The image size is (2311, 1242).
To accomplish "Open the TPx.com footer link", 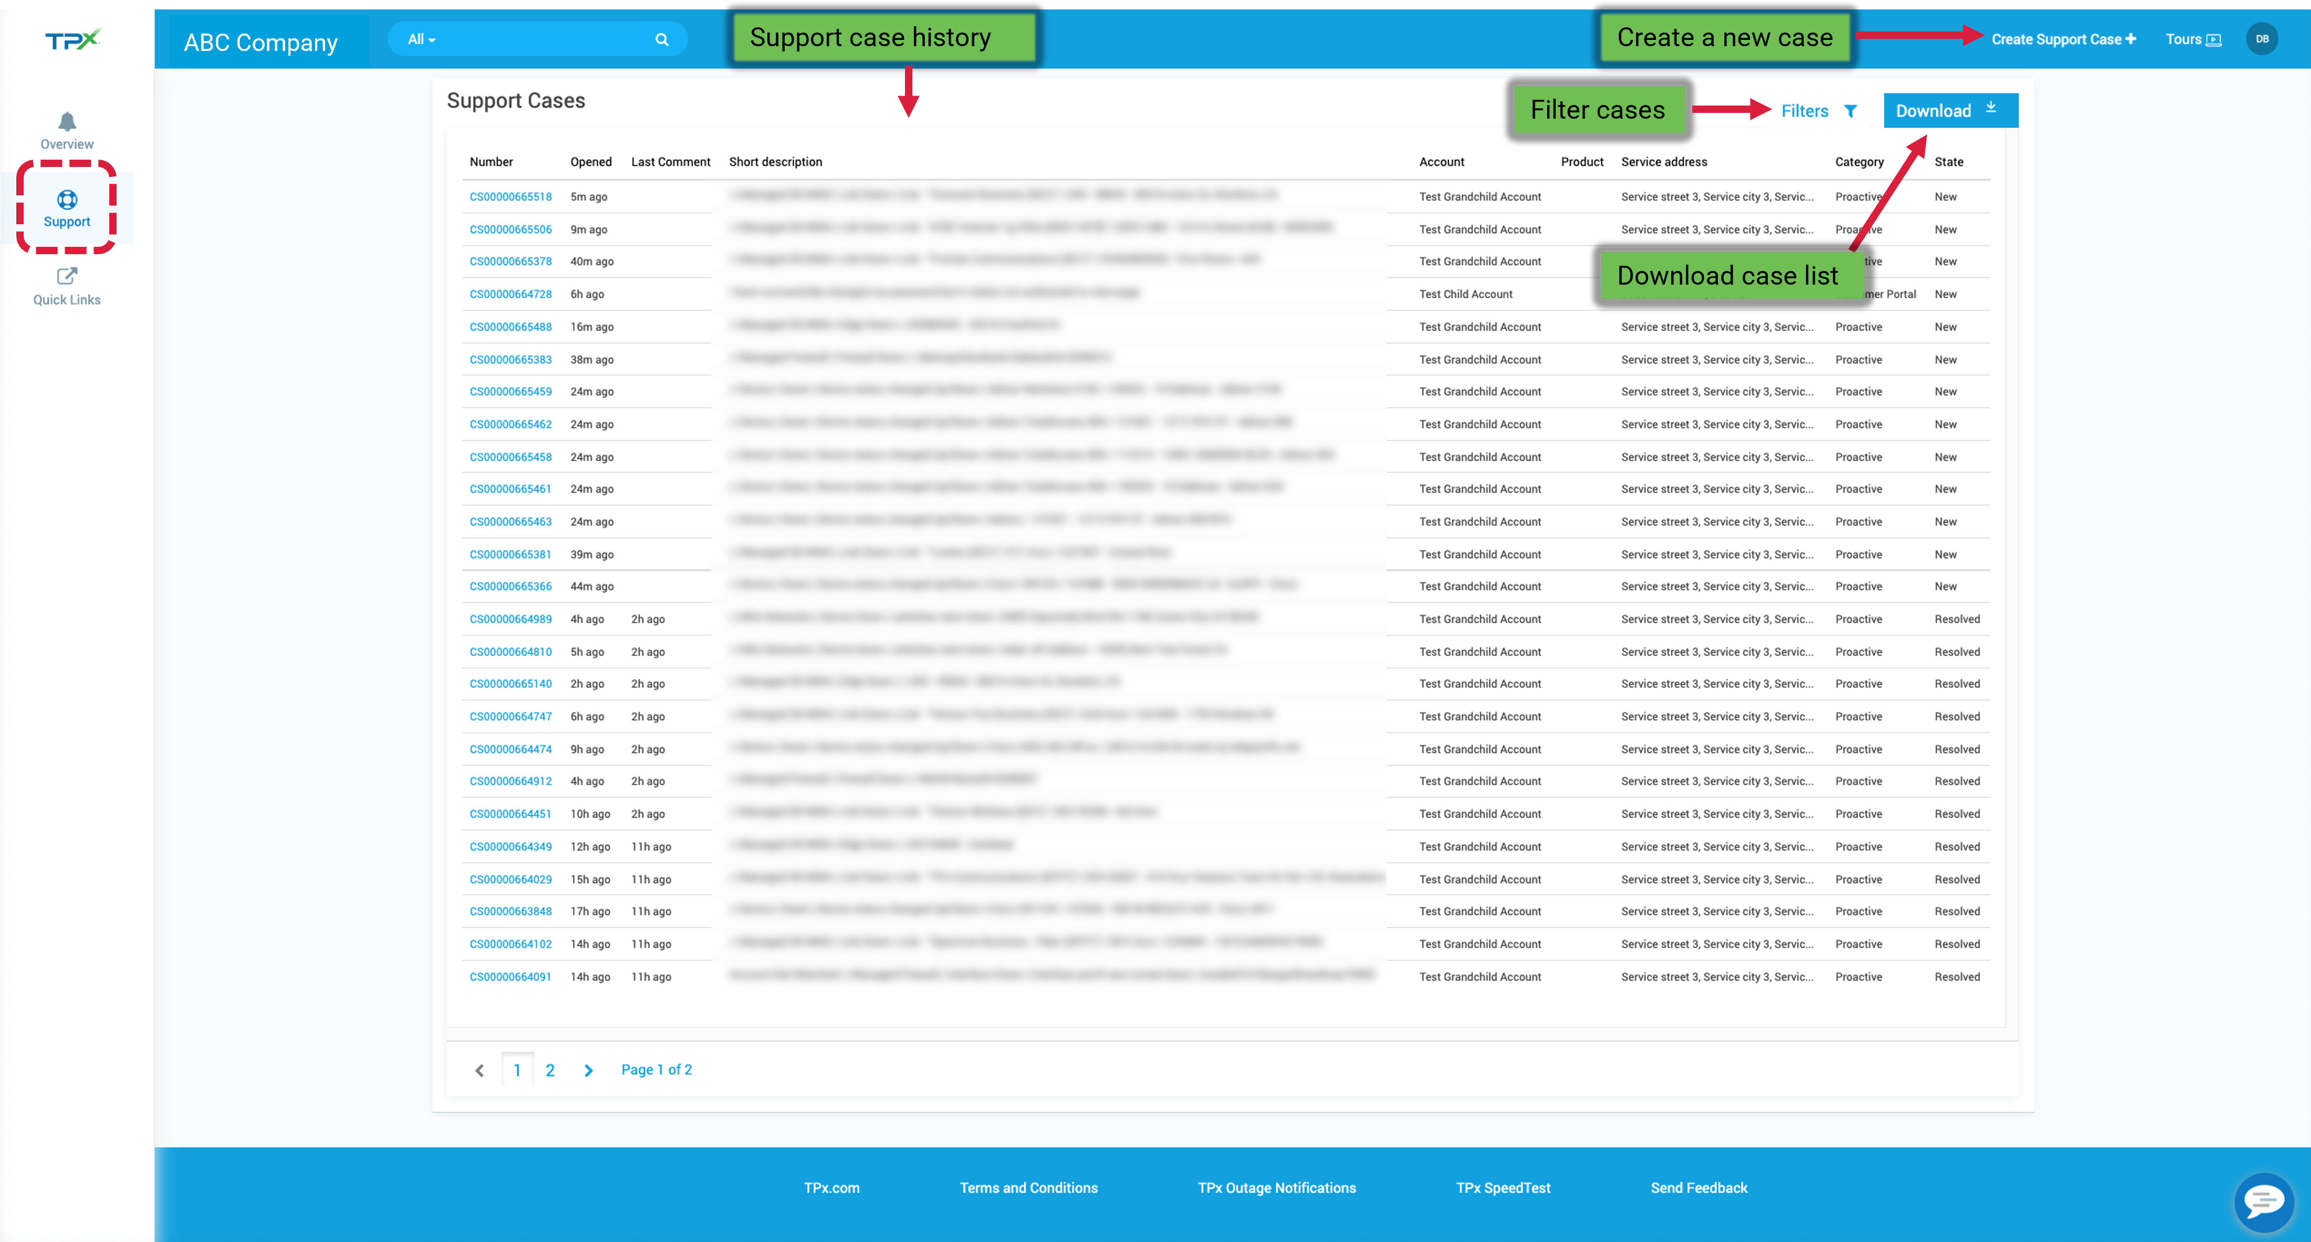I will (x=831, y=1187).
